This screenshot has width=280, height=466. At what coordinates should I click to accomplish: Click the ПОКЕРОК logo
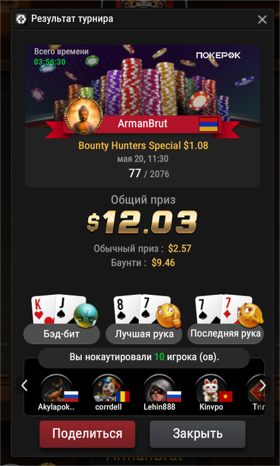tap(218, 55)
